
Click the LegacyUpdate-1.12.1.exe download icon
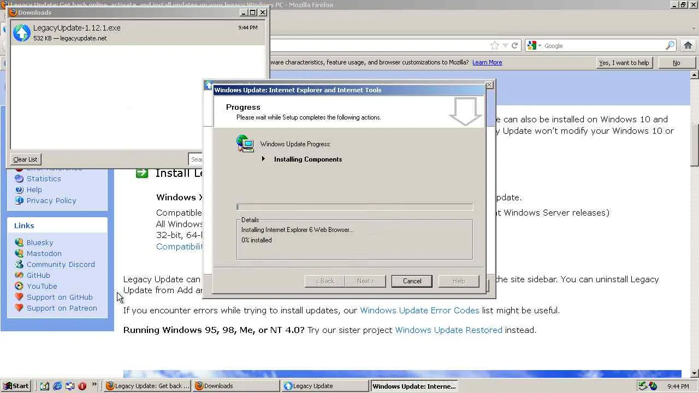click(22, 33)
